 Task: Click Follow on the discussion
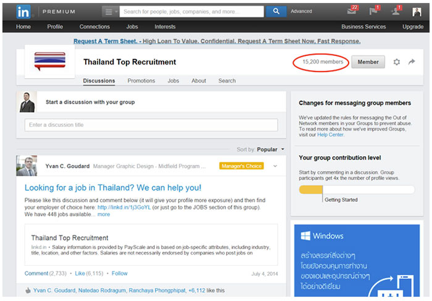point(120,273)
